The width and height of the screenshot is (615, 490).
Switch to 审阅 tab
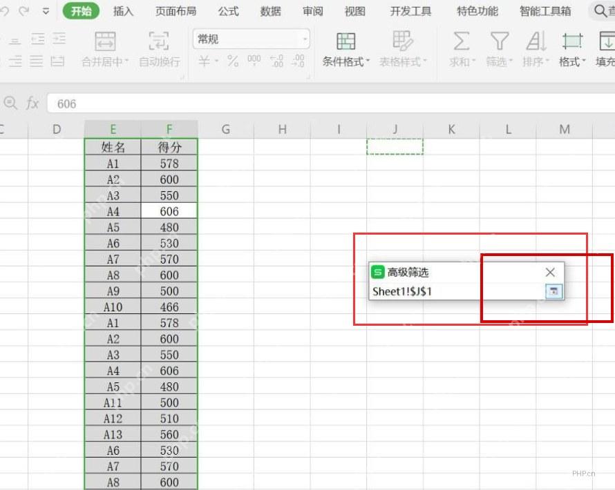(x=313, y=11)
